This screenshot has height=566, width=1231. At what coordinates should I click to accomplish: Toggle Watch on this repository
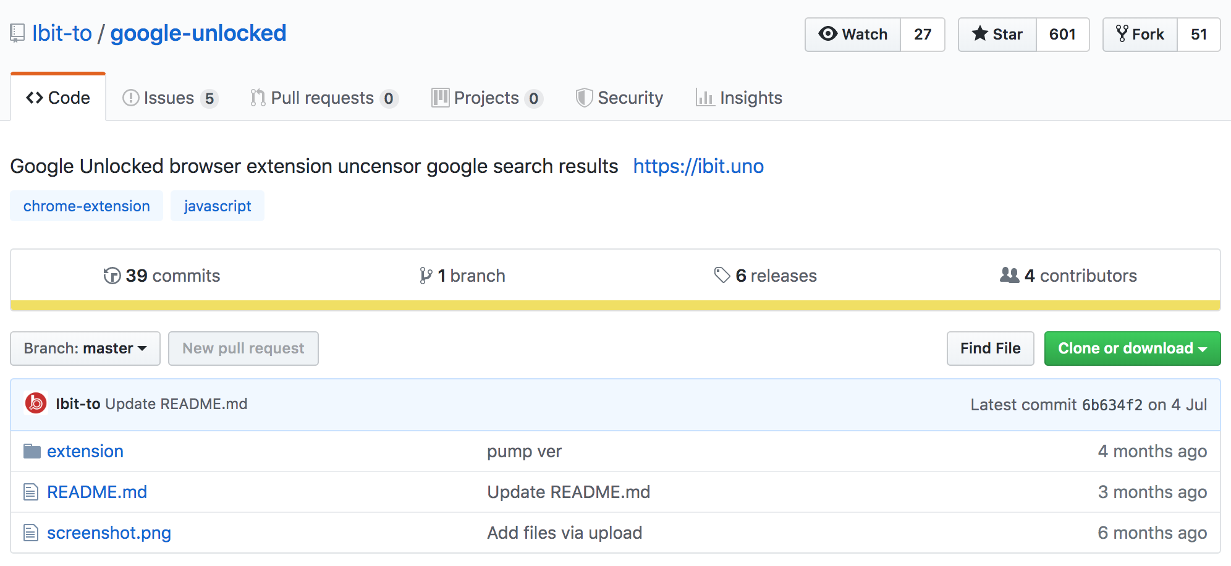pyautogui.click(x=853, y=35)
